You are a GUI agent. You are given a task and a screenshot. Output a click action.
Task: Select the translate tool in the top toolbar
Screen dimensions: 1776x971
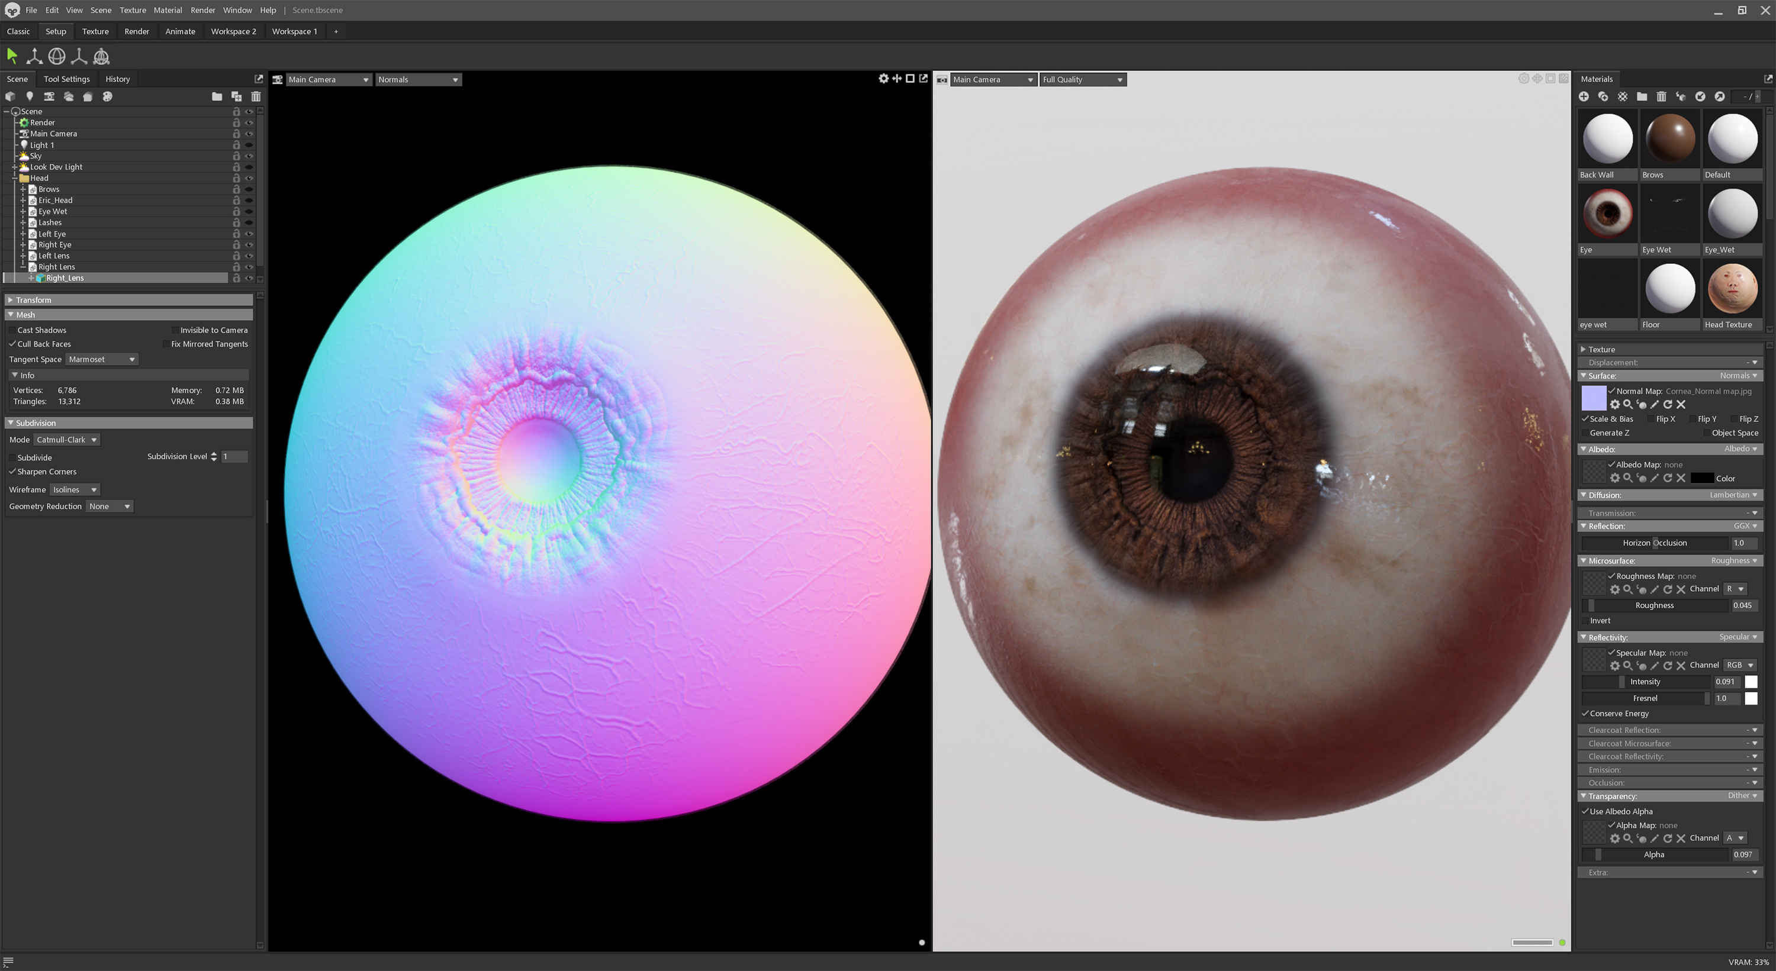34,57
